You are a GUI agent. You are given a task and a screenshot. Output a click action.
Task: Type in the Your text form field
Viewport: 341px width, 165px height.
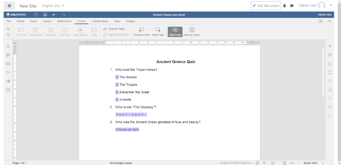131,115
